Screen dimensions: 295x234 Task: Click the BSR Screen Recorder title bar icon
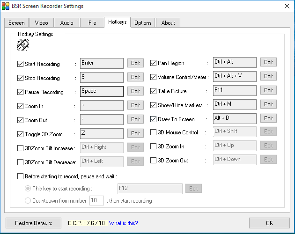(x=6, y=6)
